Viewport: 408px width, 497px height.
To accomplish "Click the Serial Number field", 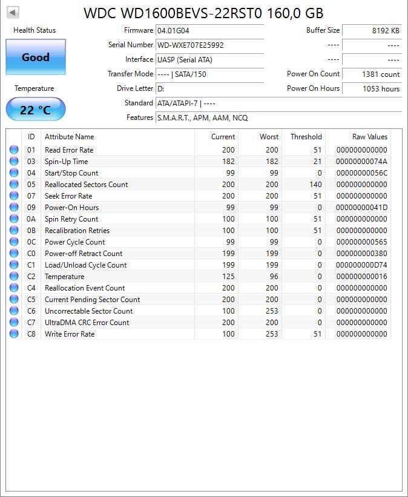I will point(209,45).
